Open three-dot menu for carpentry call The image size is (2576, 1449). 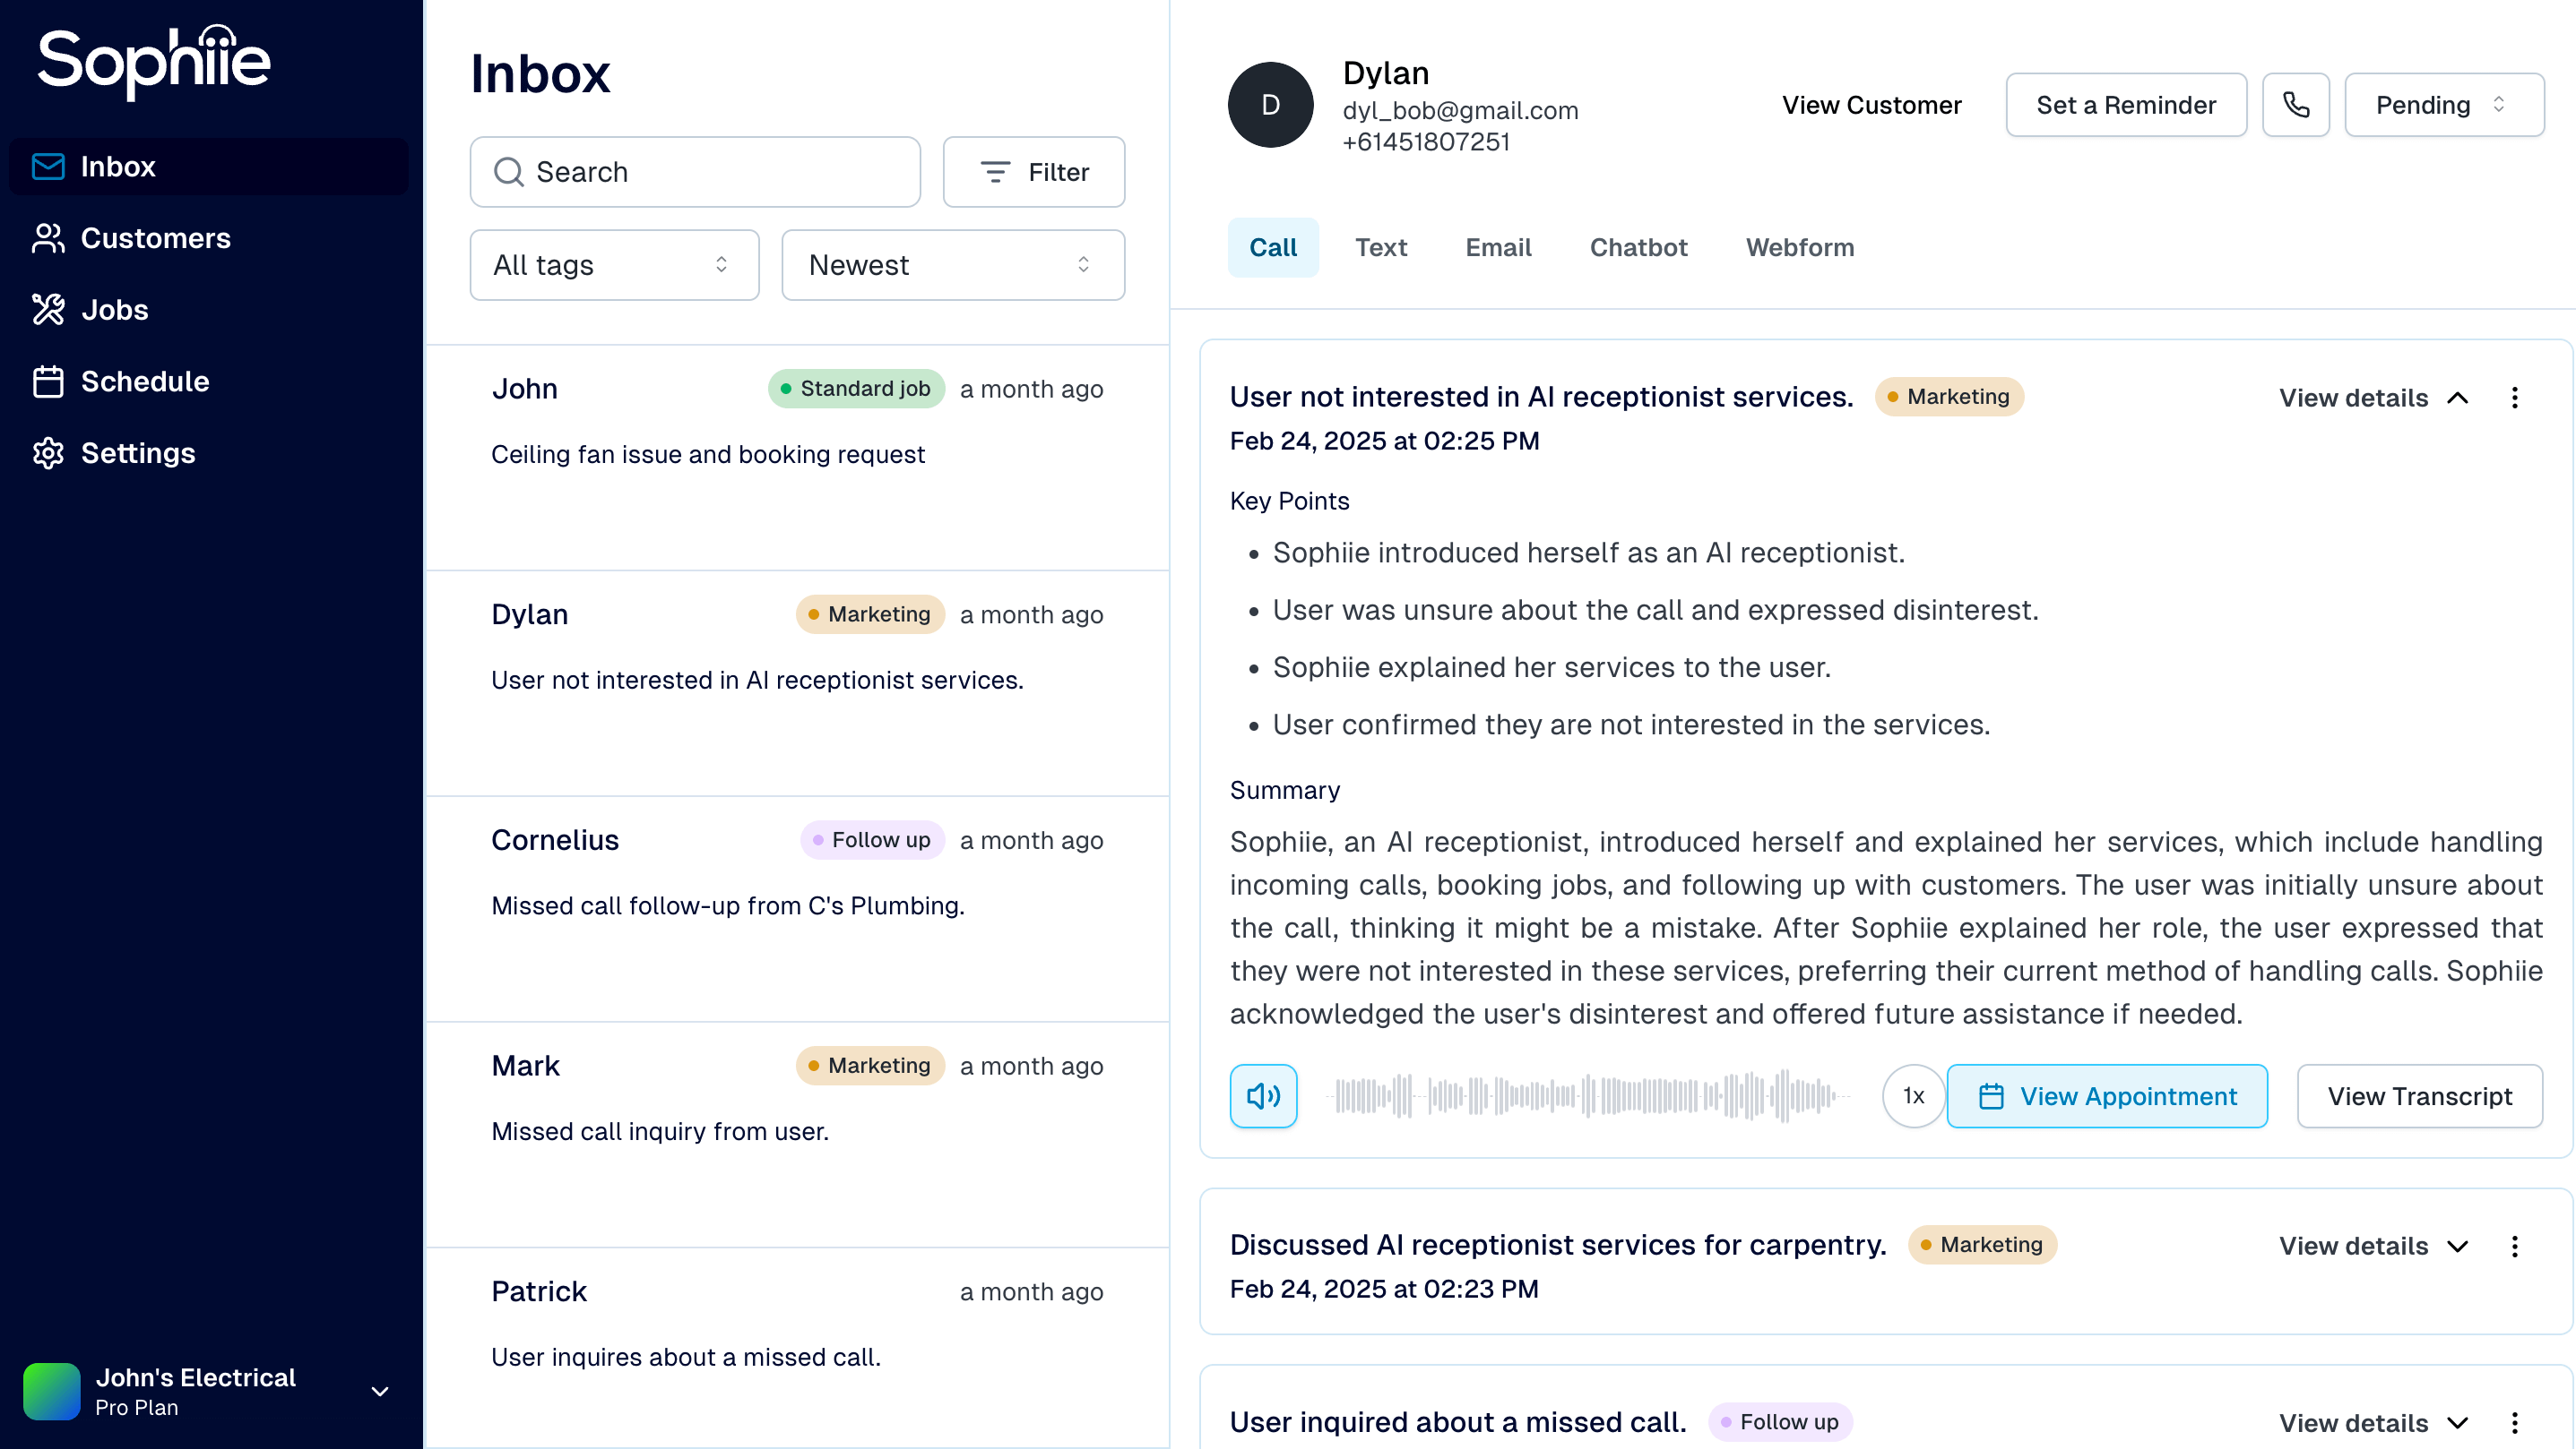(2514, 1246)
